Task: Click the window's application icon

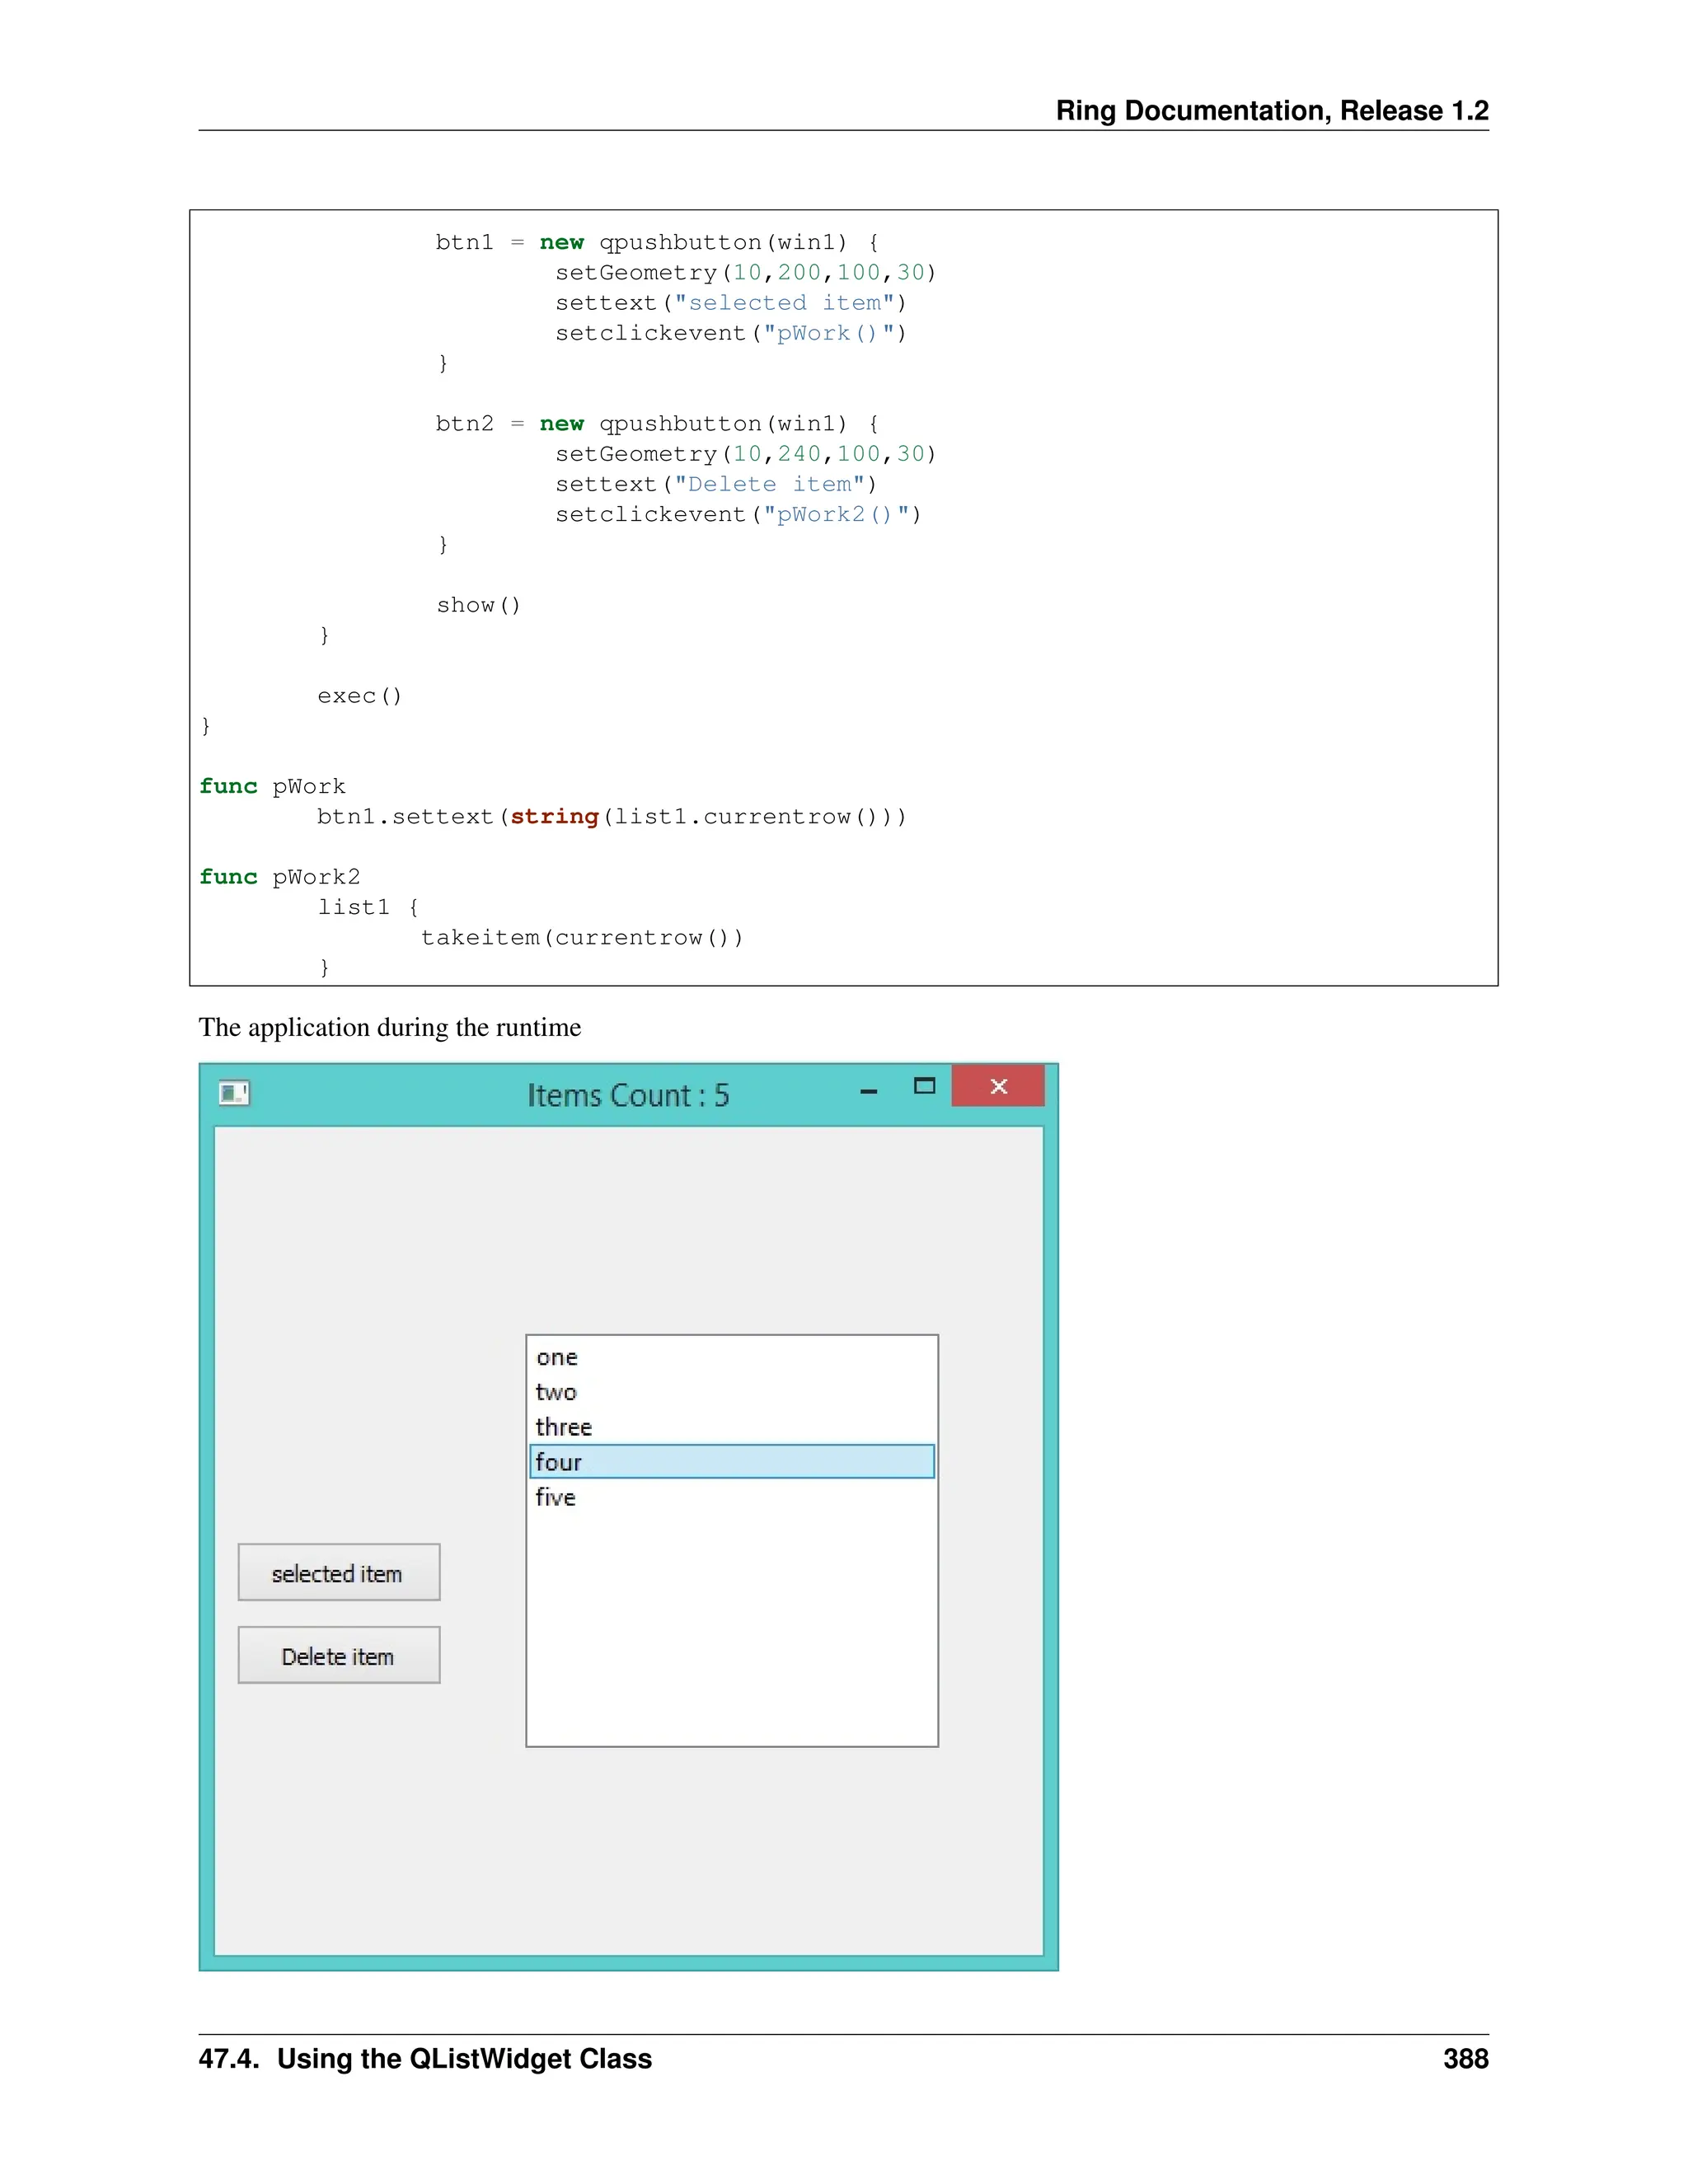Action: [x=233, y=1093]
